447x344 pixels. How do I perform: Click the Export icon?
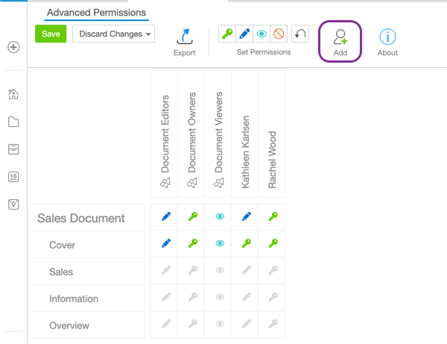pyautogui.click(x=184, y=37)
